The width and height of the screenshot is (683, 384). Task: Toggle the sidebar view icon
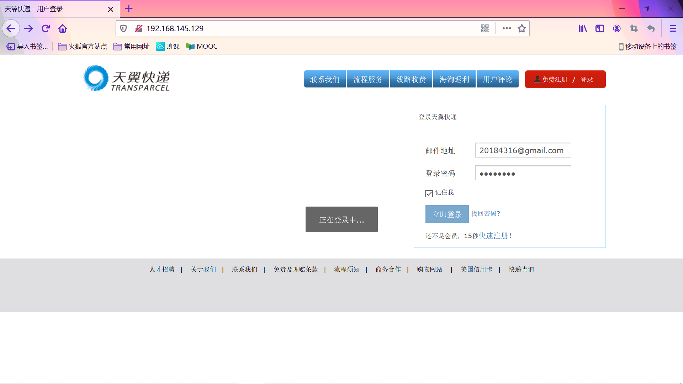coord(600,28)
